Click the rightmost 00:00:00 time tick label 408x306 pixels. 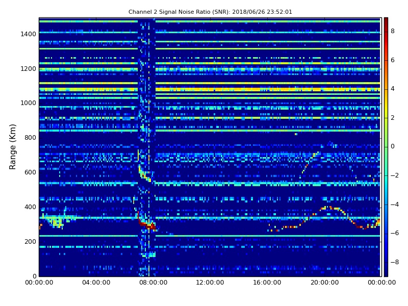(x=381, y=283)
